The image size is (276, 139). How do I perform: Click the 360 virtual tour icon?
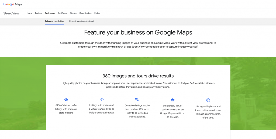[102, 99]
